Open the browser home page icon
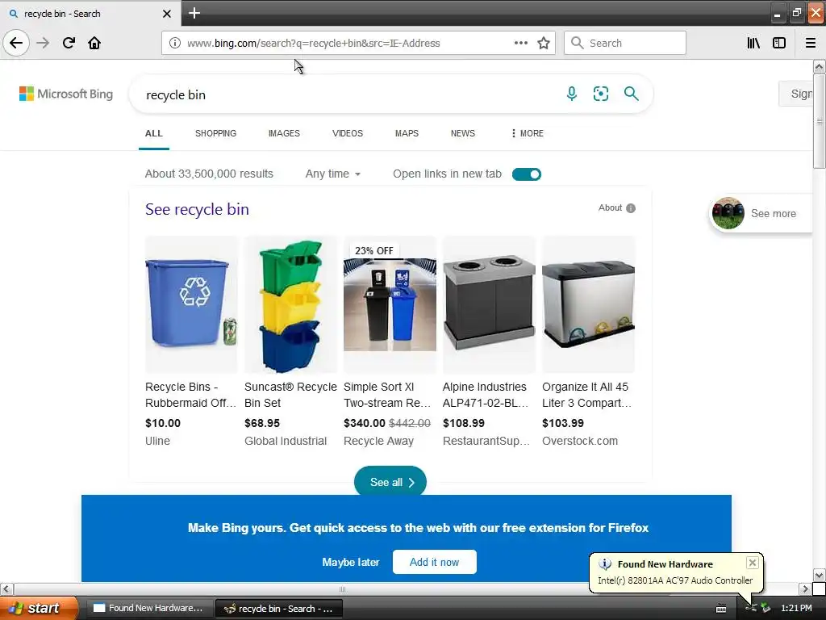Screen dimensions: 826x620 (94, 43)
